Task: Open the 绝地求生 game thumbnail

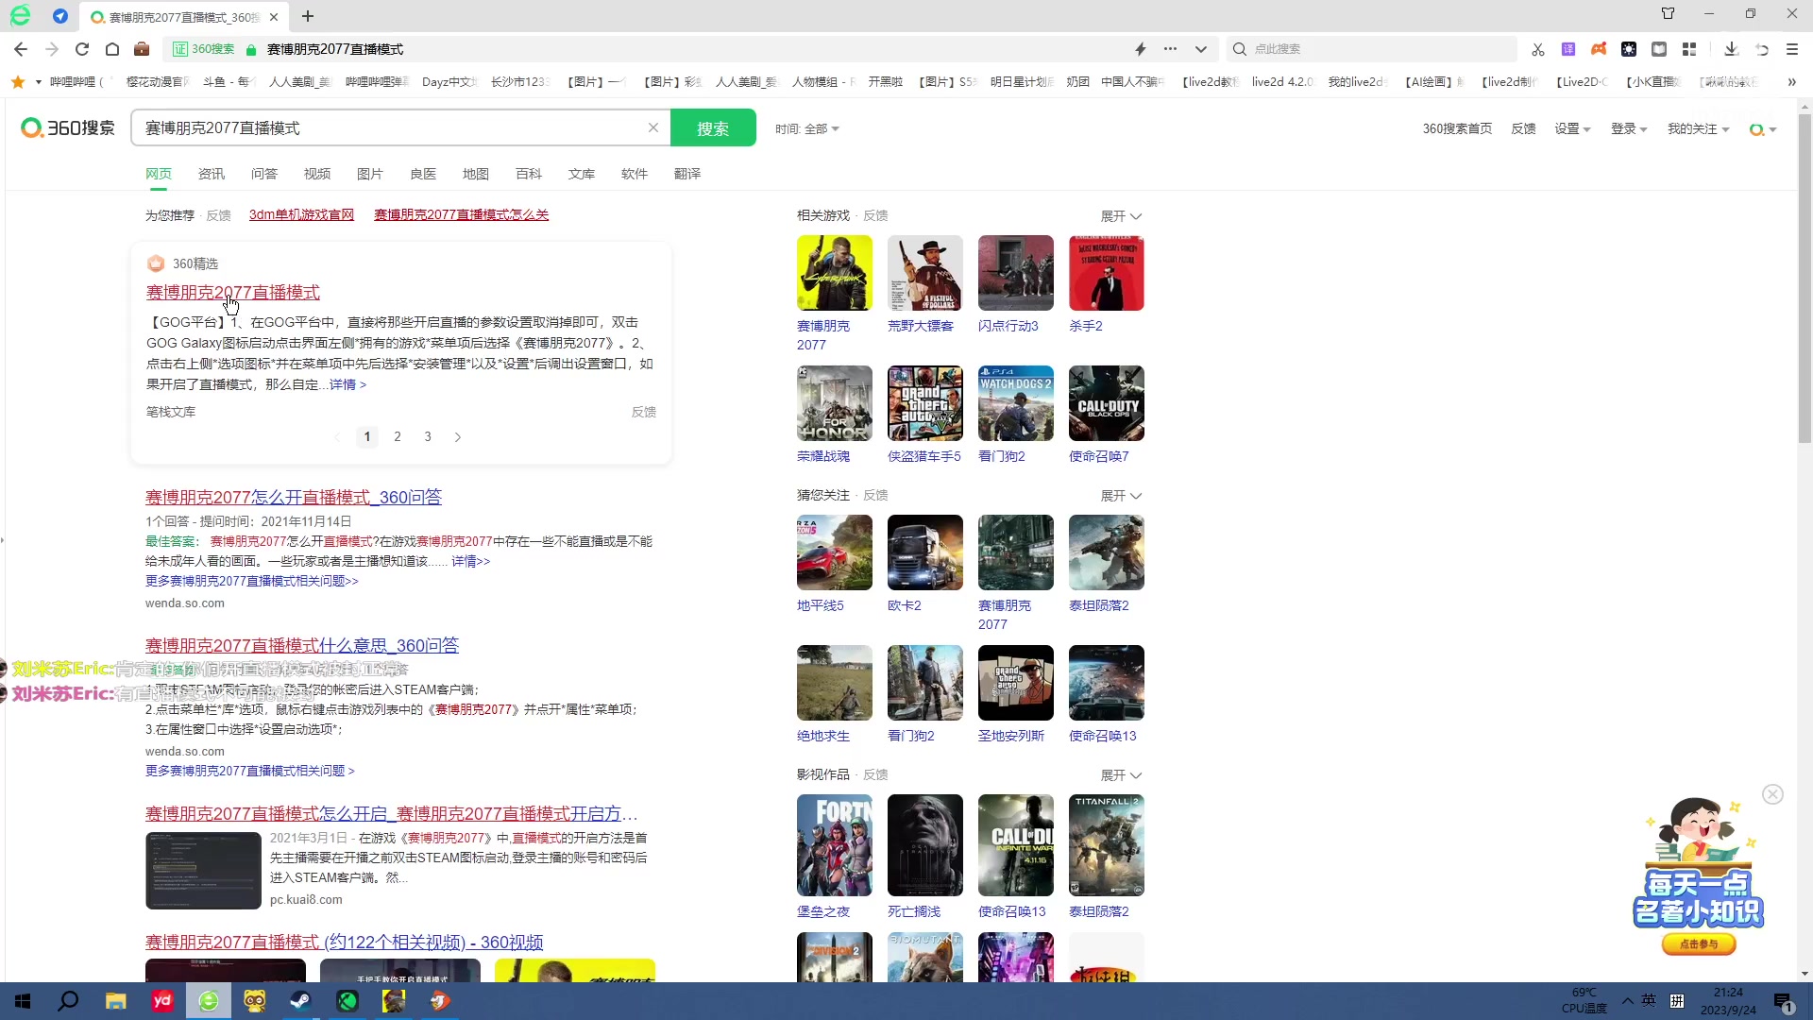Action: tap(835, 683)
